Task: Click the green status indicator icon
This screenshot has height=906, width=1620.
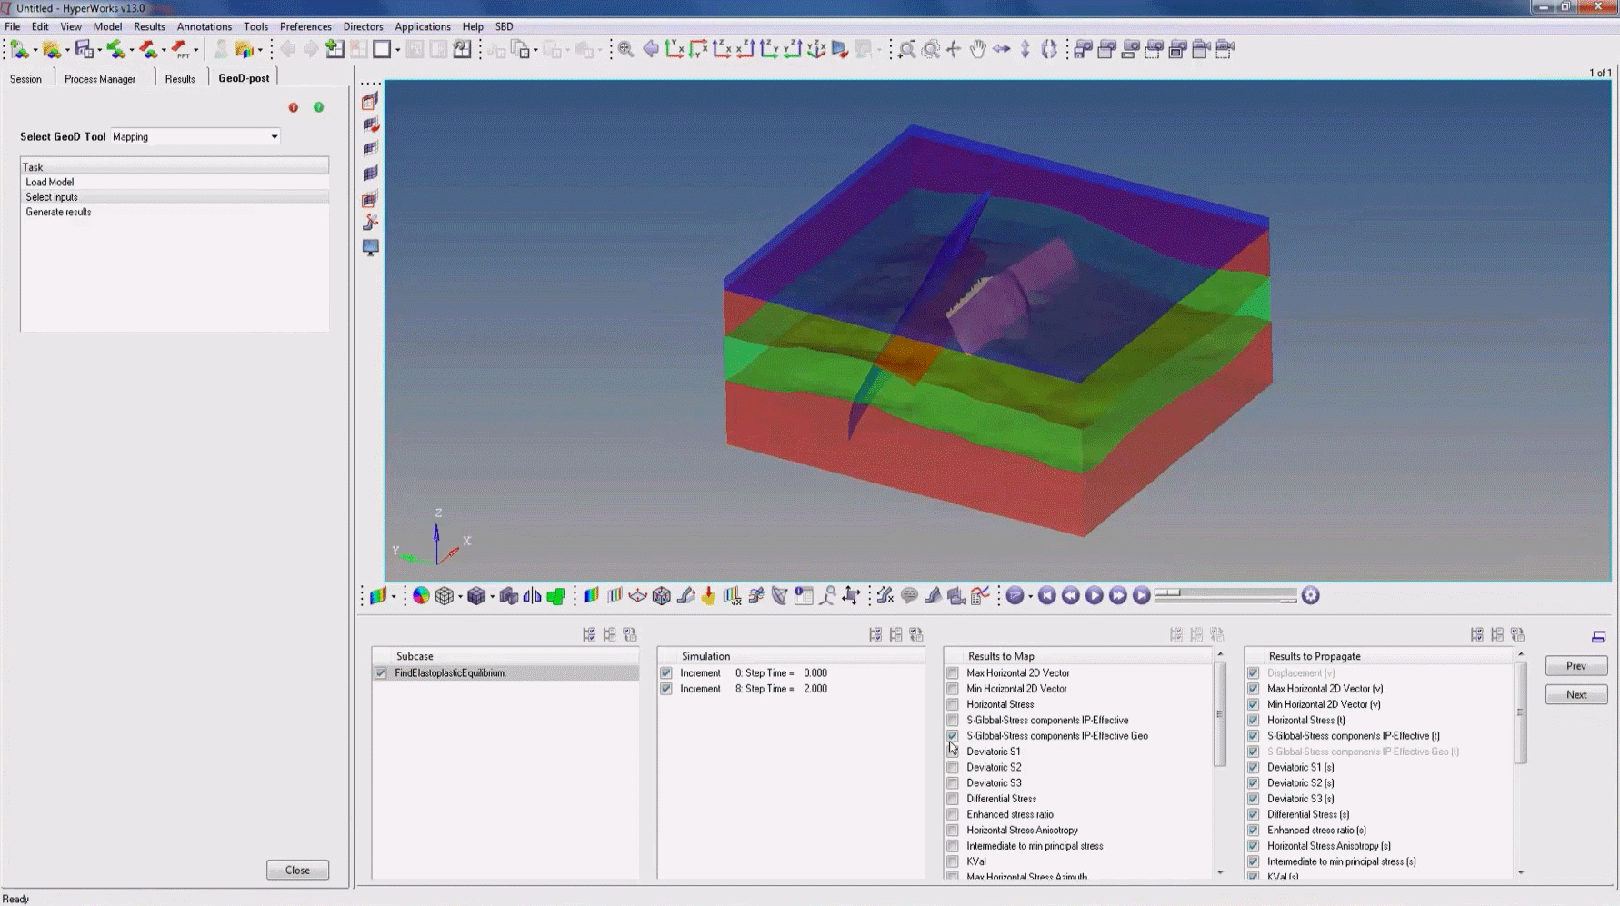Action: click(319, 107)
